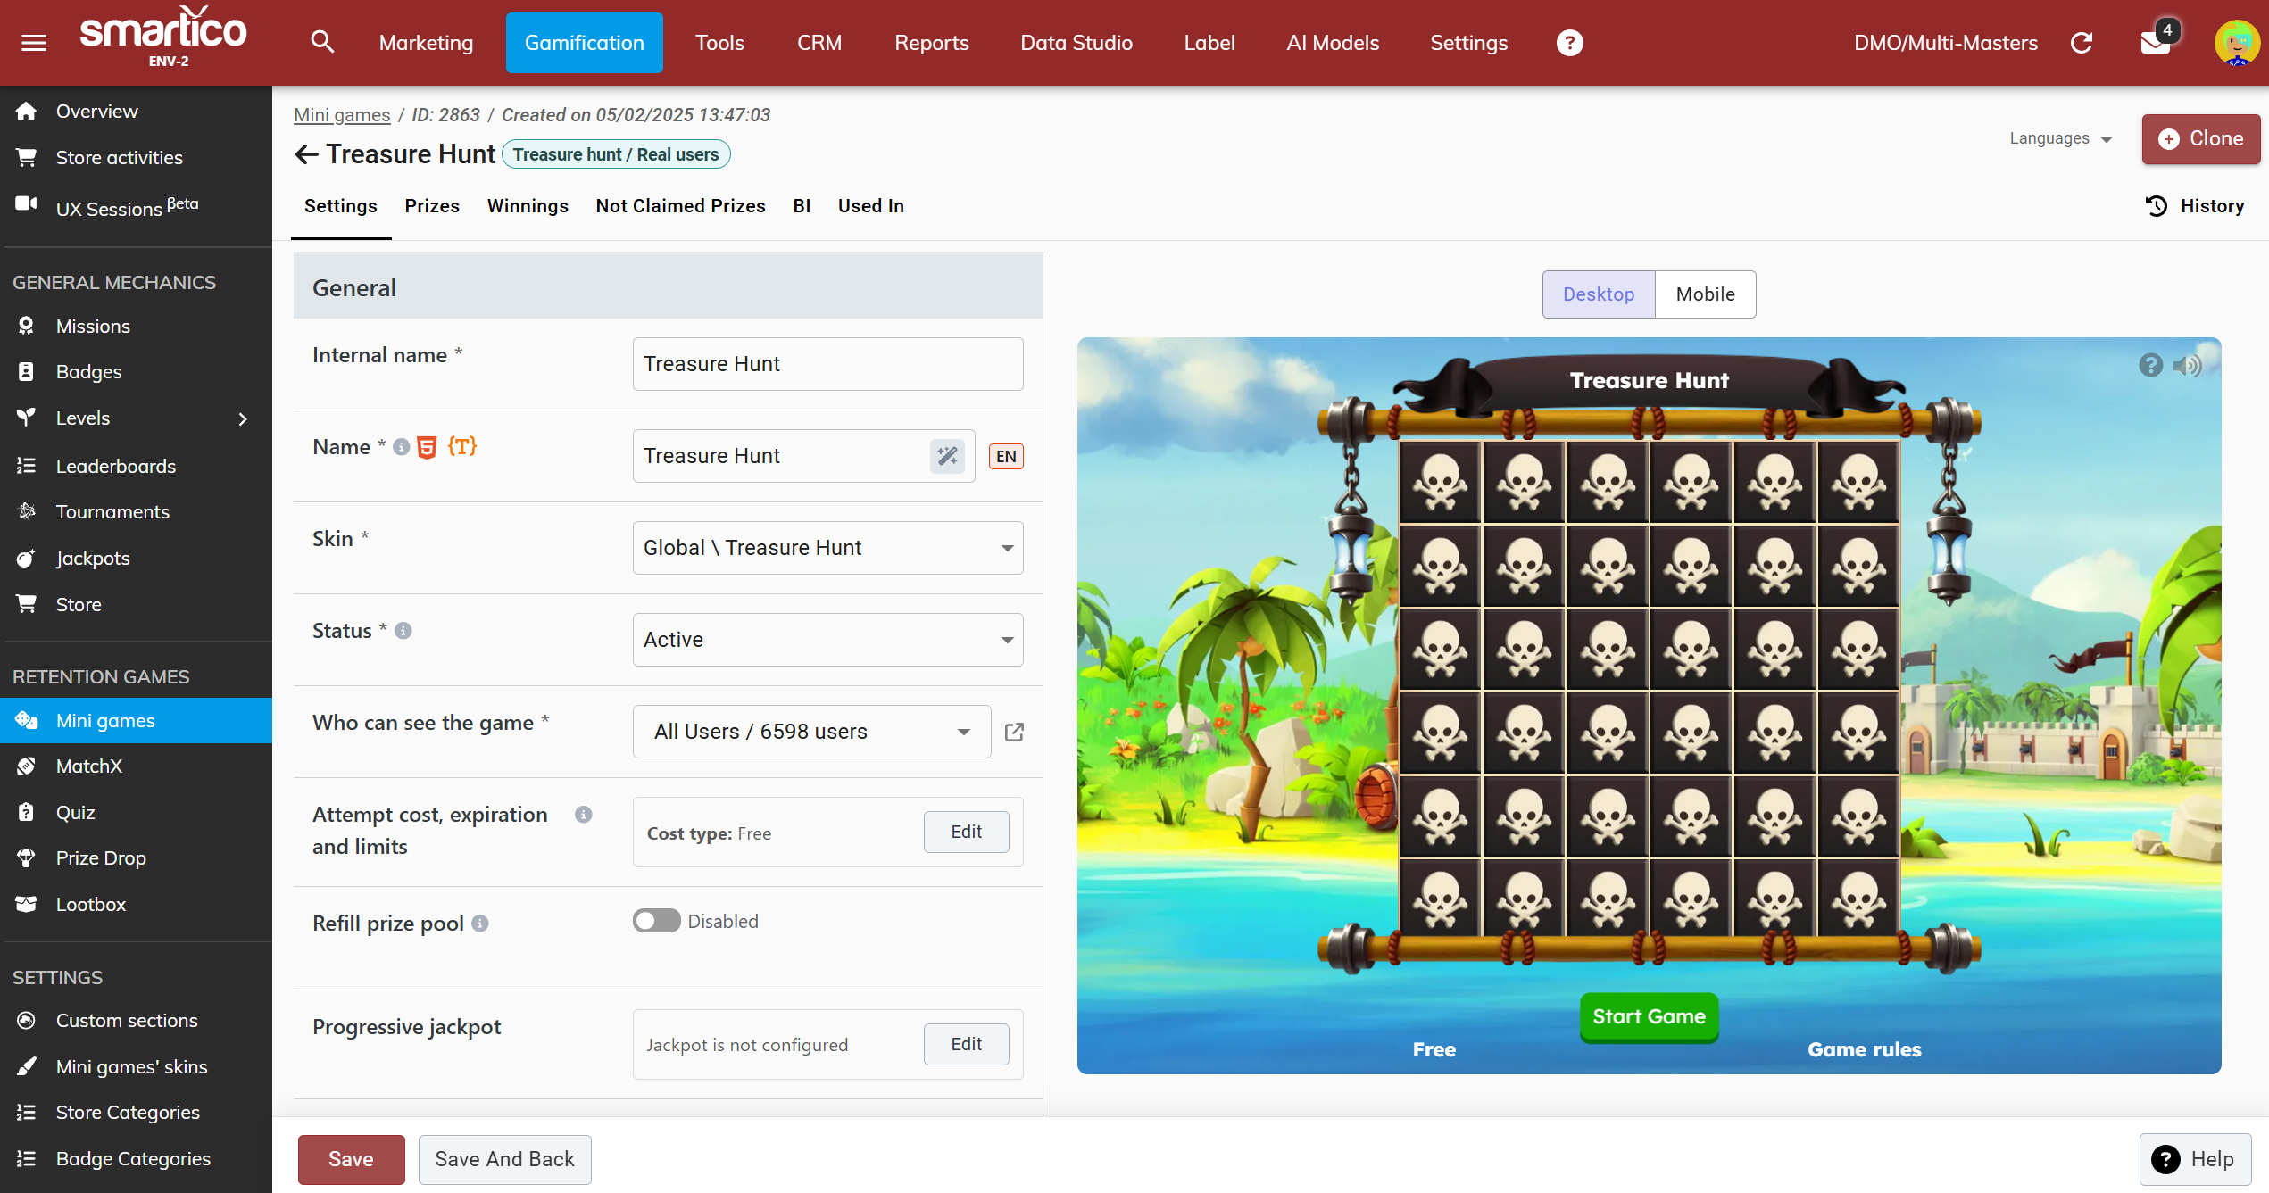Open segment in new window icon
2269x1193 pixels.
pos(1014,732)
